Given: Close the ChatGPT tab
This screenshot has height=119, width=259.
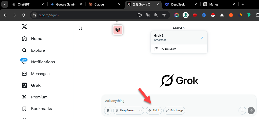Looking at the screenshot, I should 42,5.
